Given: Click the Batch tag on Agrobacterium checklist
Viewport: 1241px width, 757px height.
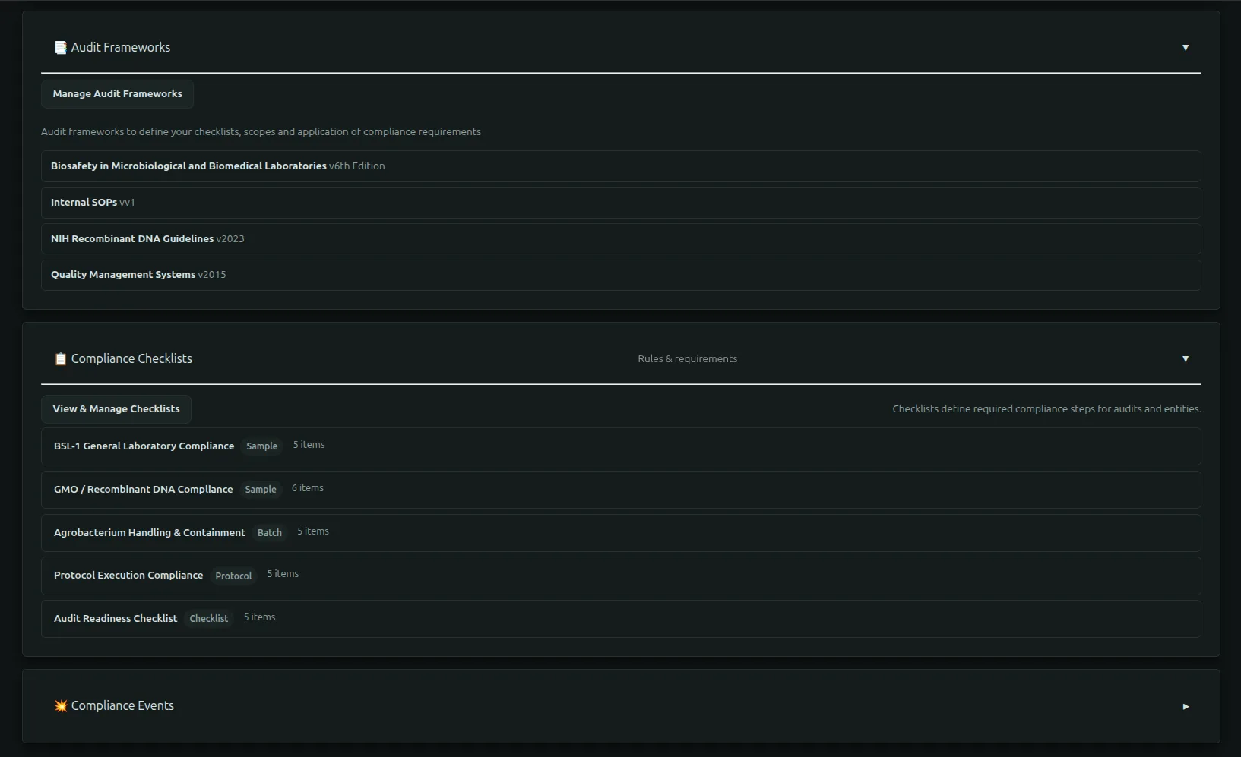Looking at the screenshot, I should click(270, 533).
